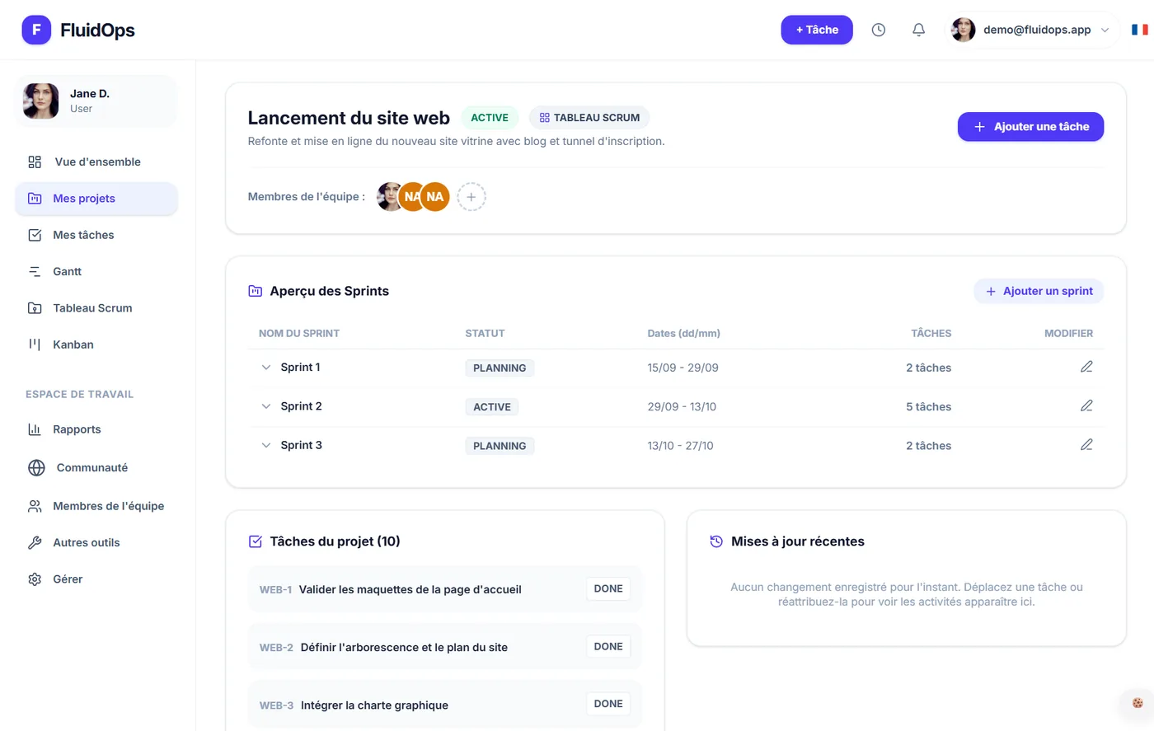This screenshot has width=1154, height=731.
Task: Click Ajouter un sprint button
Action: 1039,291
